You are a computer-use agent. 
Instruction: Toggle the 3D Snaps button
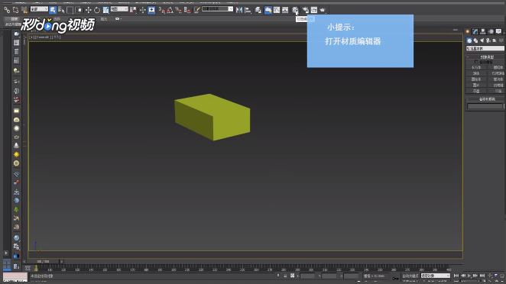pyautogui.click(x=161, y=10)
